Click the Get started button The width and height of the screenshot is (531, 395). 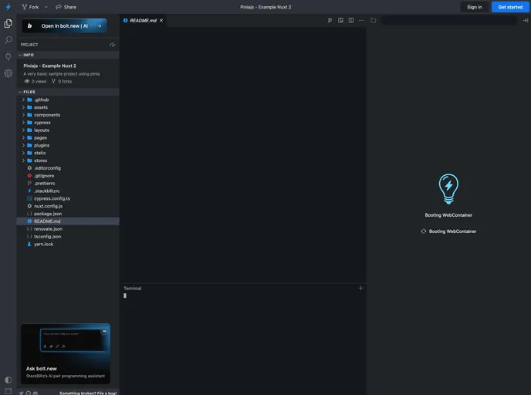(510, 7)
